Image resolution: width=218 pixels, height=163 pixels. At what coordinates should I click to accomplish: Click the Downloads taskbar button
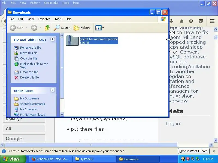pos(138,159)
